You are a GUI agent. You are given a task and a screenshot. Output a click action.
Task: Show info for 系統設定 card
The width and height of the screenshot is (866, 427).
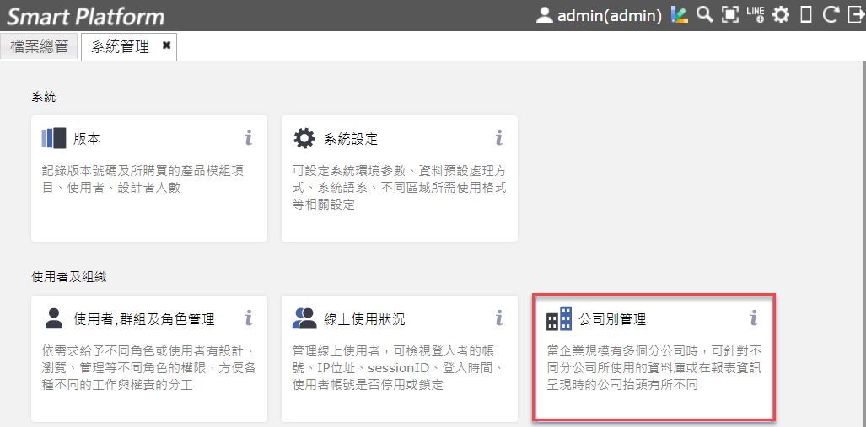pos(498,137)
